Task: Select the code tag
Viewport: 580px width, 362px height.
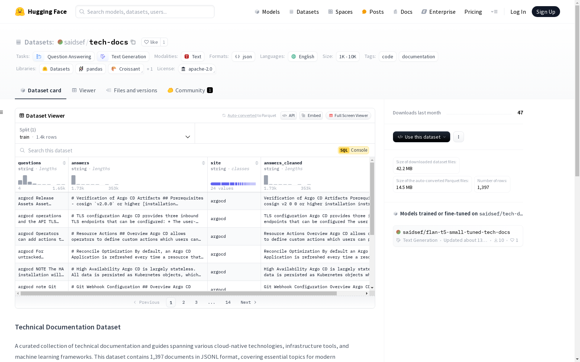Action: (388, 56)
